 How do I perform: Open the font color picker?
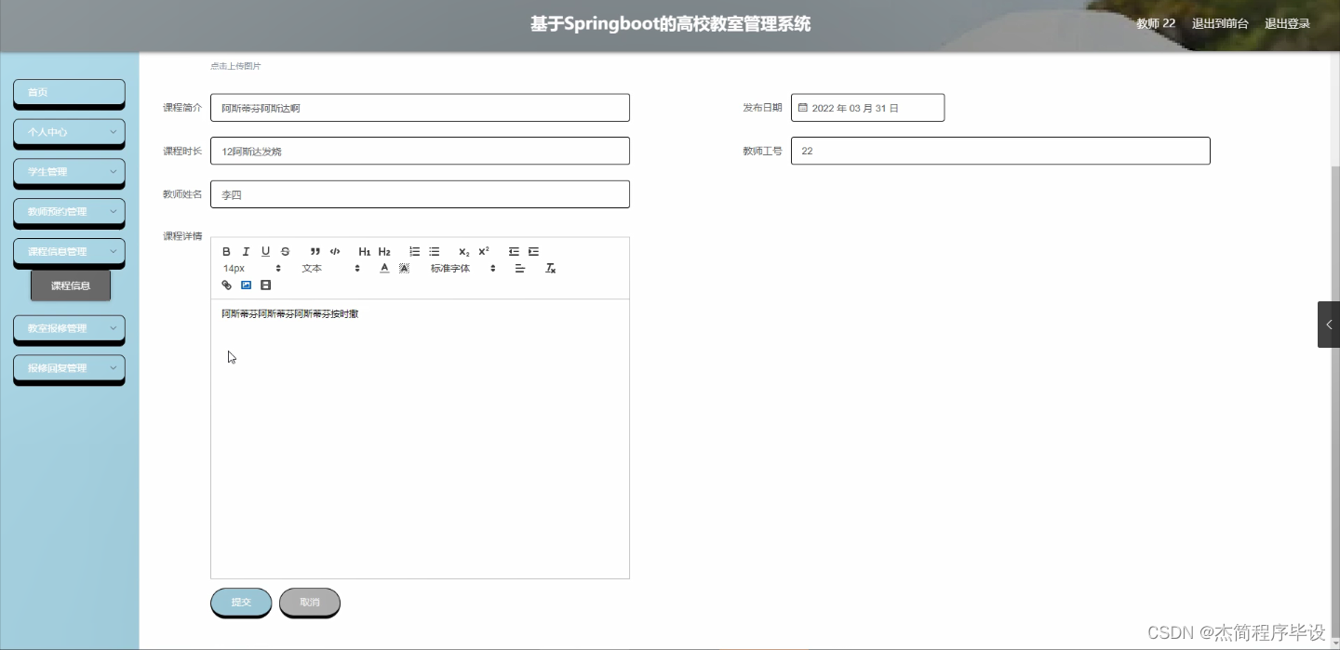click(x=383, y=268)
